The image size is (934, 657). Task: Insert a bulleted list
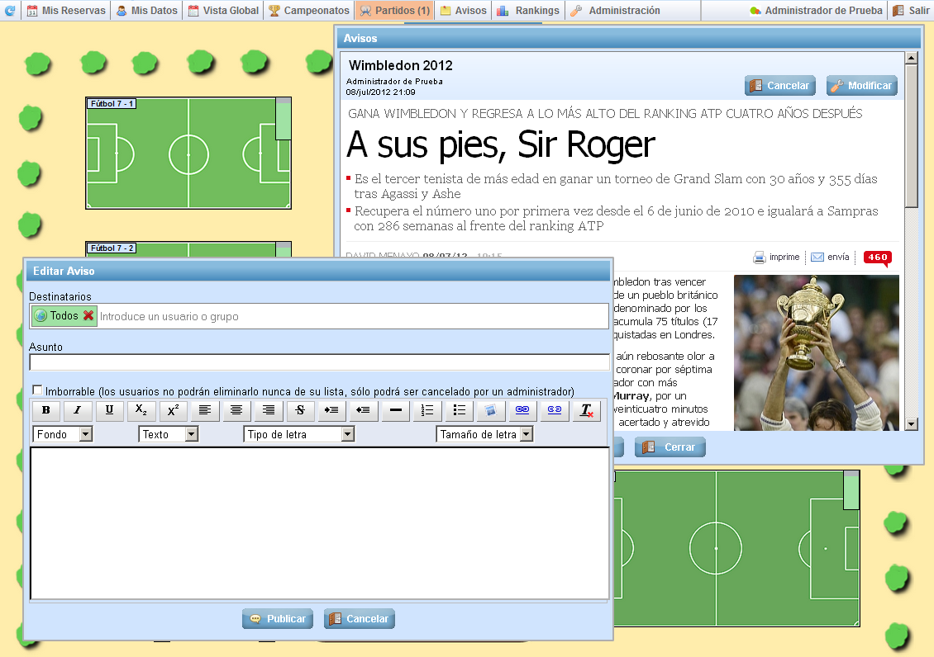point(460,410)
